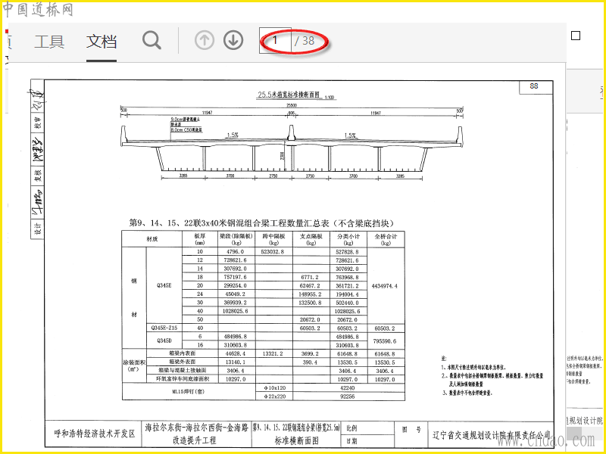This screenshot has height=454, width=606.
Task: Click the value 4796.0
Action: click(236, 252)
